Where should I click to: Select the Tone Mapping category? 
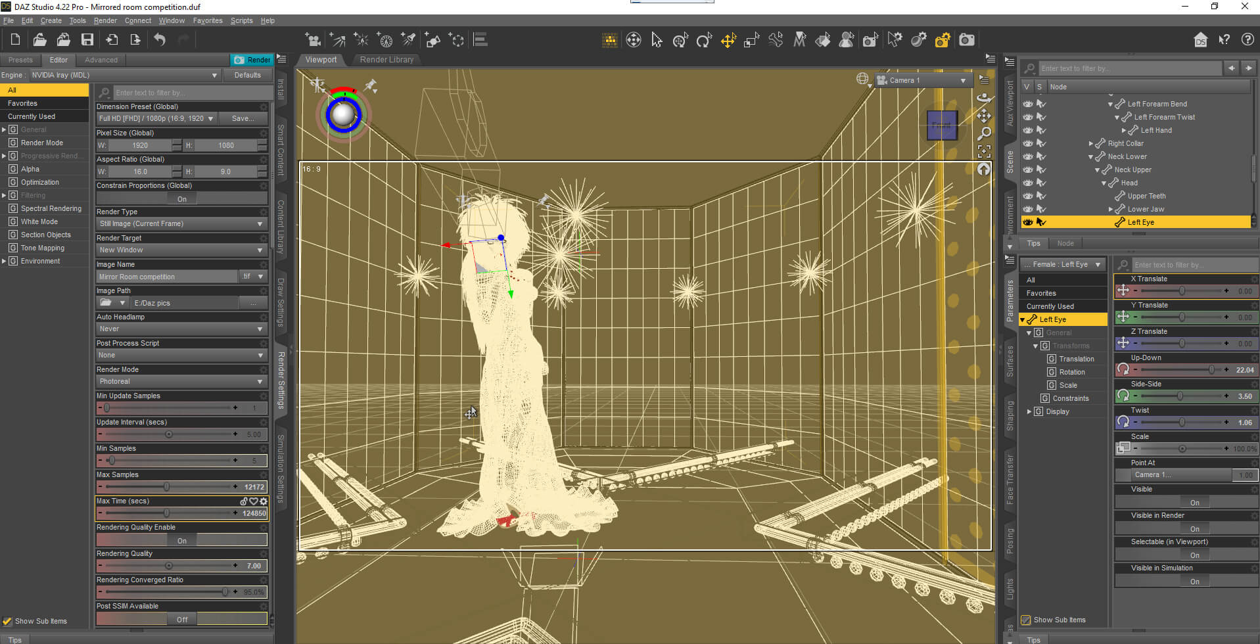pos(43,248)
